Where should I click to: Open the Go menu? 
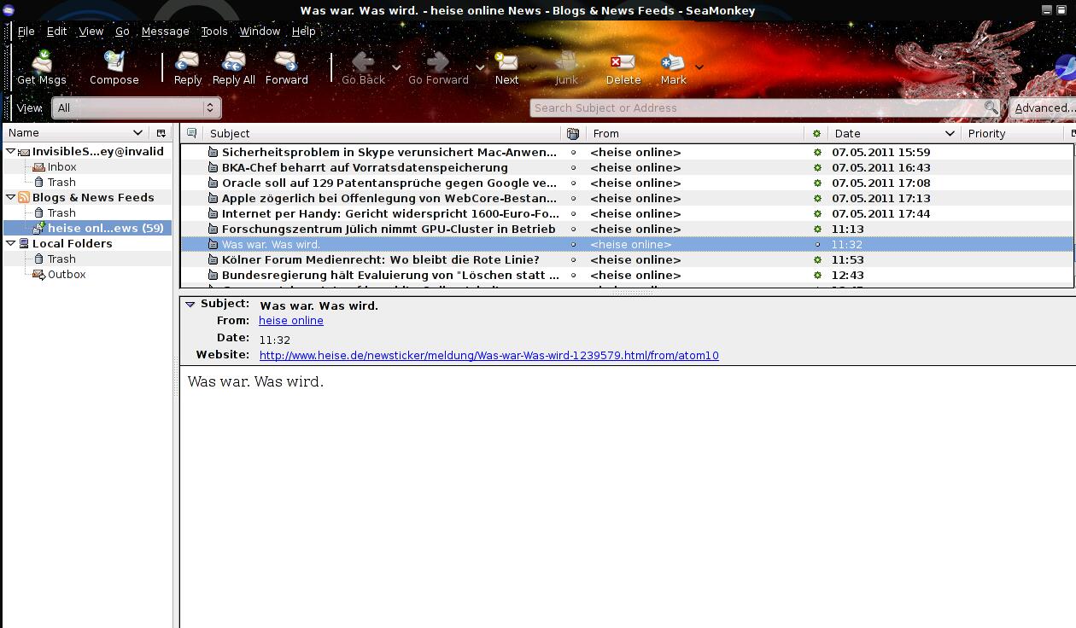[x=122, y=31]
